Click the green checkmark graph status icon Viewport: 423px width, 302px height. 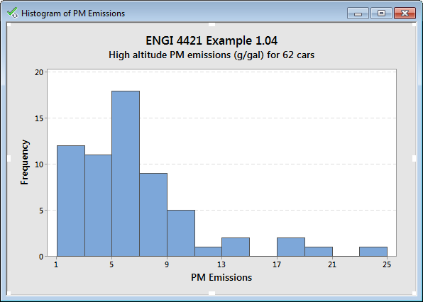(12, 13)
